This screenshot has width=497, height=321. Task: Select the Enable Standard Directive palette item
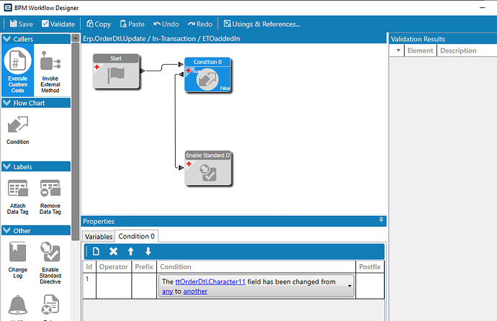coord(50,263)
